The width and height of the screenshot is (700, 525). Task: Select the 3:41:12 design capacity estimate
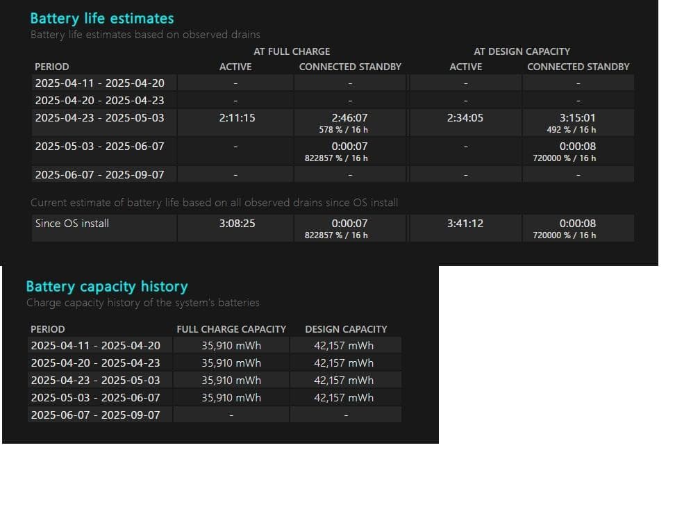coord(465,224)
